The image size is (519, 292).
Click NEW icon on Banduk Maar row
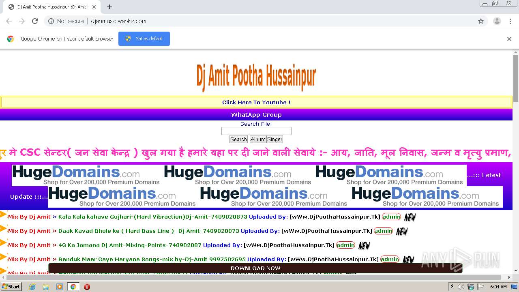pyautogui.click(x=408, y=260)
